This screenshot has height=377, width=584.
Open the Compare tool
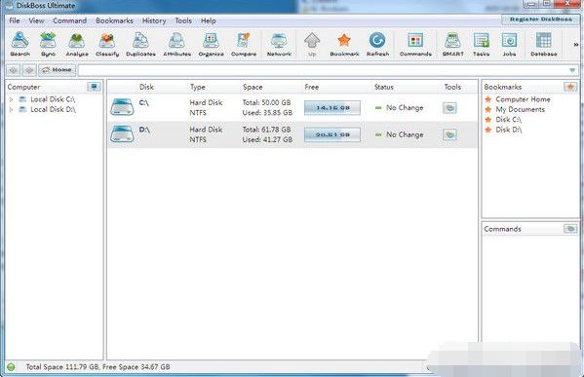244,44
